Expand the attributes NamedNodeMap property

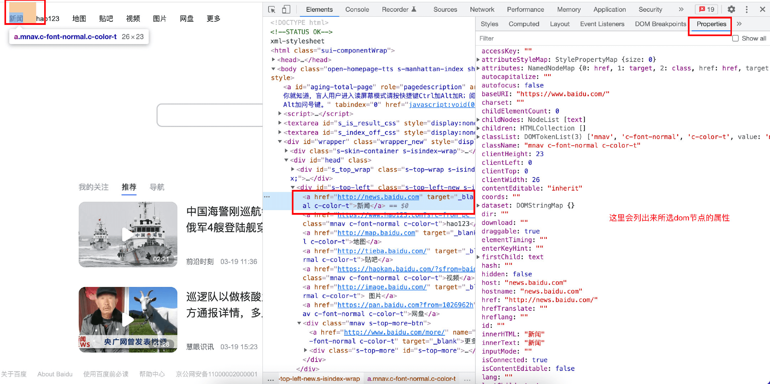(478, 68)
